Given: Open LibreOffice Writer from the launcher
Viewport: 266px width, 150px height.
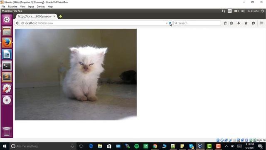Looking at the screenshot, I should click(7, 54).
